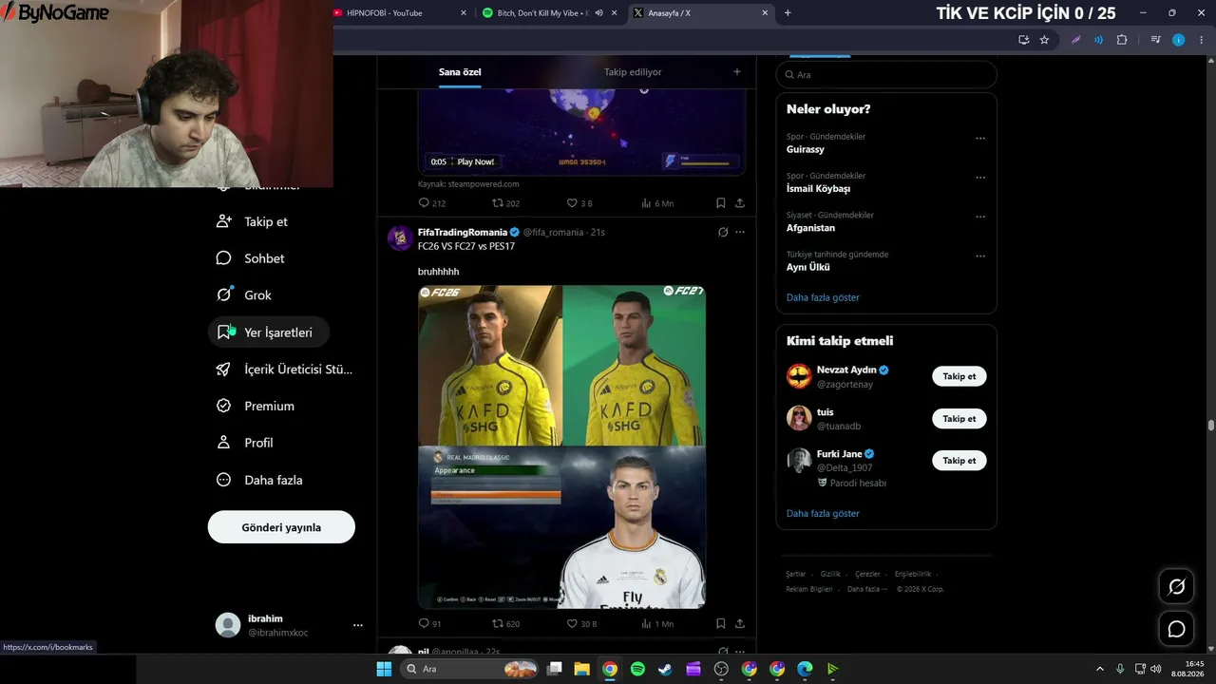The width and height of the screenshot is (1216, 684).
Task: Switch to the HİPNOFOBİ YouTube tab
Action: point(401,13)
